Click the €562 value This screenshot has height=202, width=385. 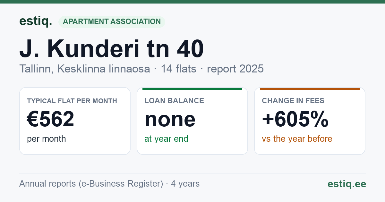(51, 119)
